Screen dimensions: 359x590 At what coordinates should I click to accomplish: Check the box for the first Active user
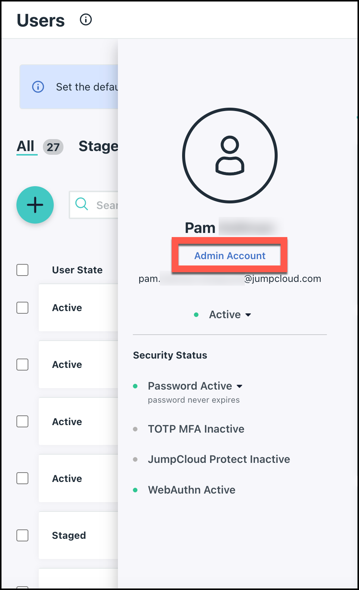pyautogui.click(x=22, y=308)
